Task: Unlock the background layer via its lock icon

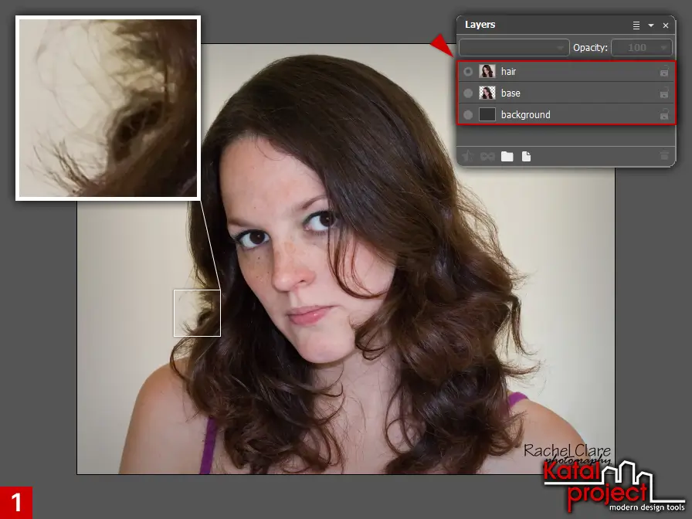Action: pyautogui.click(x=664, y=114)
